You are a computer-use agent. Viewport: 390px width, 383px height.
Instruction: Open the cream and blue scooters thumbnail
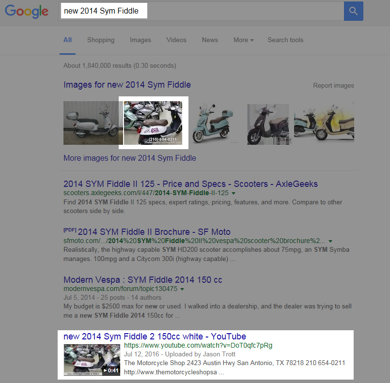click(x=324, y=123)
